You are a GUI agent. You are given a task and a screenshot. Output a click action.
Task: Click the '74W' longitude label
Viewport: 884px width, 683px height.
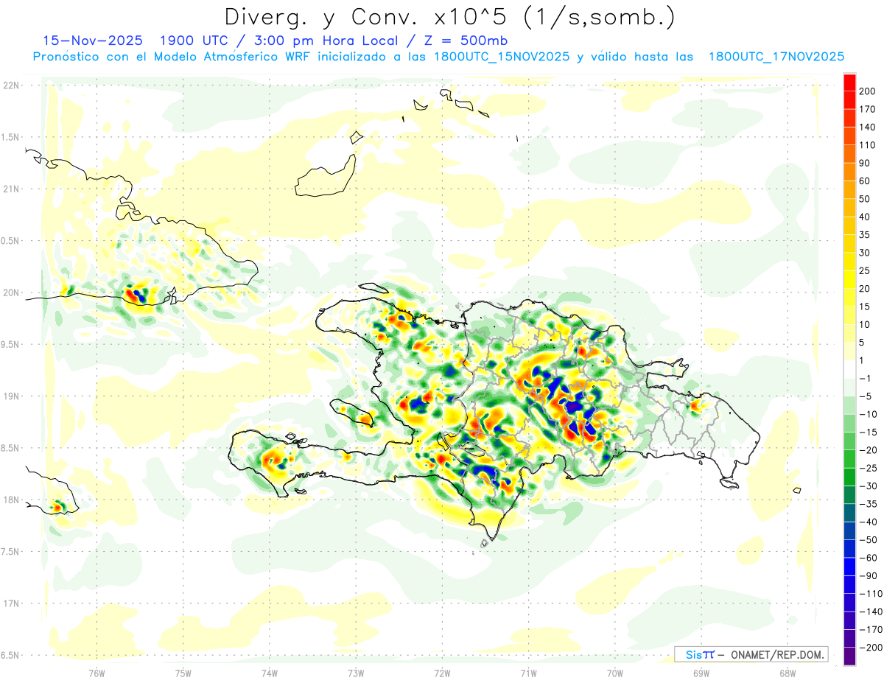point(269,673)
